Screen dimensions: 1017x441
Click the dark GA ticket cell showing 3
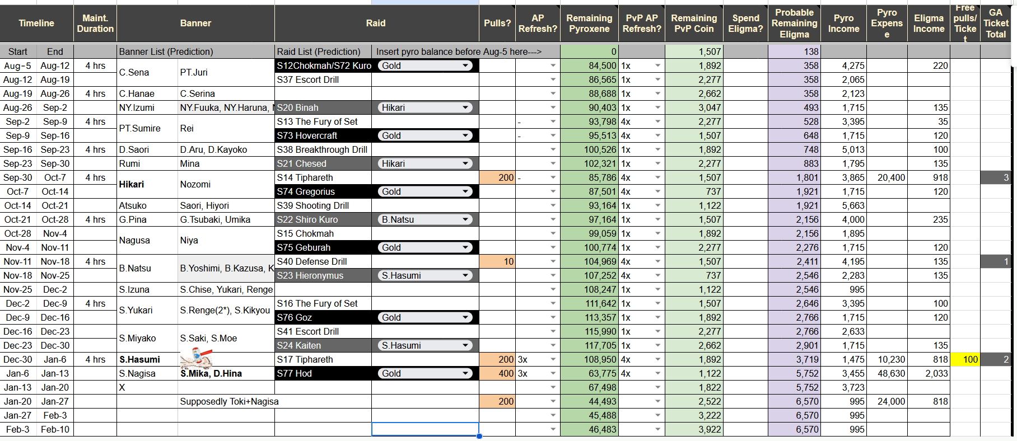996,177
